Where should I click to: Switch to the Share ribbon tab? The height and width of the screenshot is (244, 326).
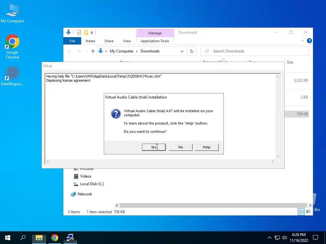pyautogui.click(x=109, y=41)
